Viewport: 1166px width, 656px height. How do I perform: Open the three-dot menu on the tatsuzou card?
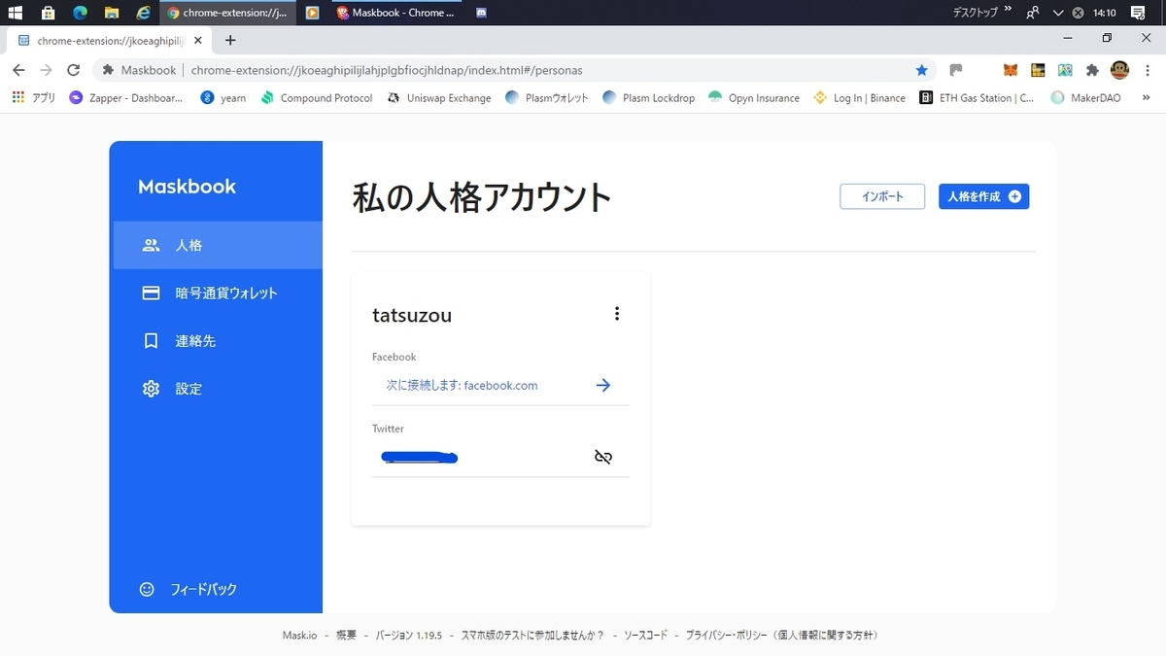617,313
